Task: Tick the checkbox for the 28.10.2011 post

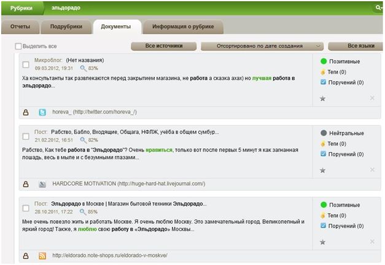Action: coord(26,207)
